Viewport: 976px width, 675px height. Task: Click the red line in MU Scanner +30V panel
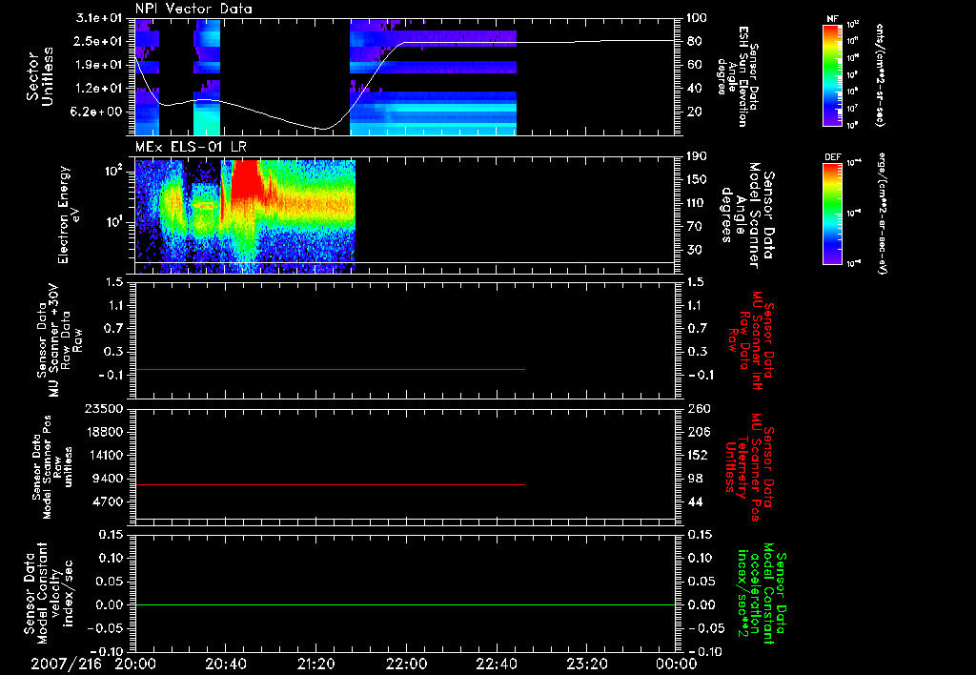pos(330,369)
